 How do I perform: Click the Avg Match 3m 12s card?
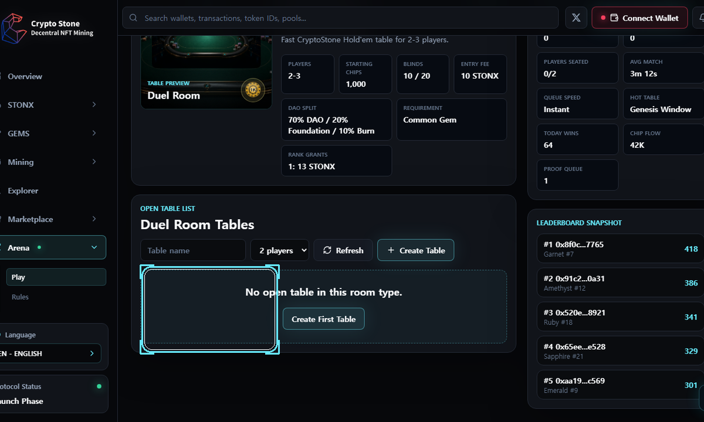click(x=664, y=68)
